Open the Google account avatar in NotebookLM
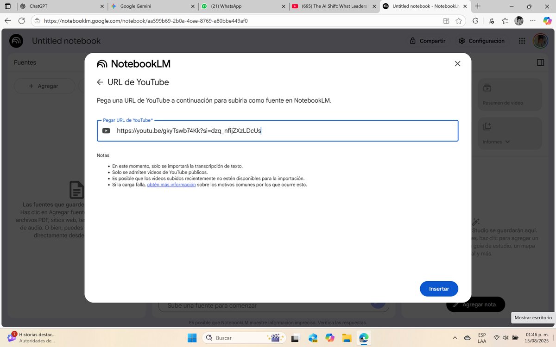The image size is (556, 347). (540, 41)
